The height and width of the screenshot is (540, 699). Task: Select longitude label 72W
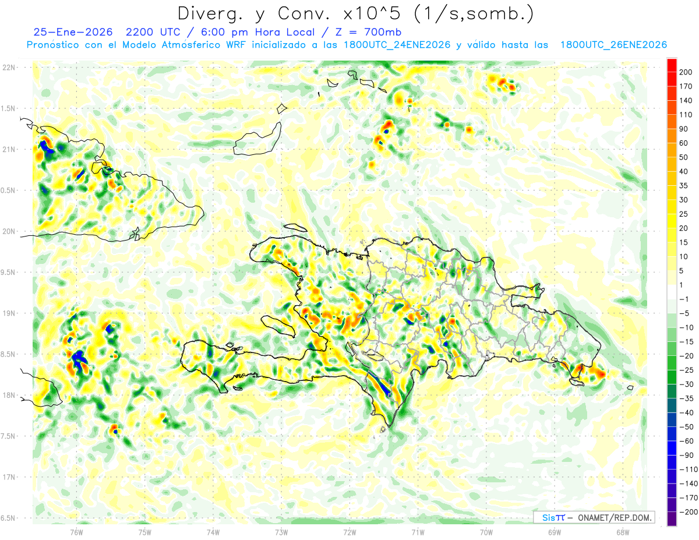tap(349, 532)
